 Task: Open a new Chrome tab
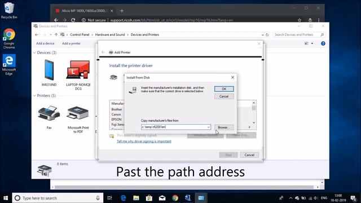(x=122, y=11)
